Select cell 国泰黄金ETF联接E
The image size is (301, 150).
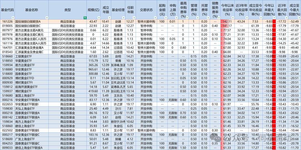coord(31,130)
